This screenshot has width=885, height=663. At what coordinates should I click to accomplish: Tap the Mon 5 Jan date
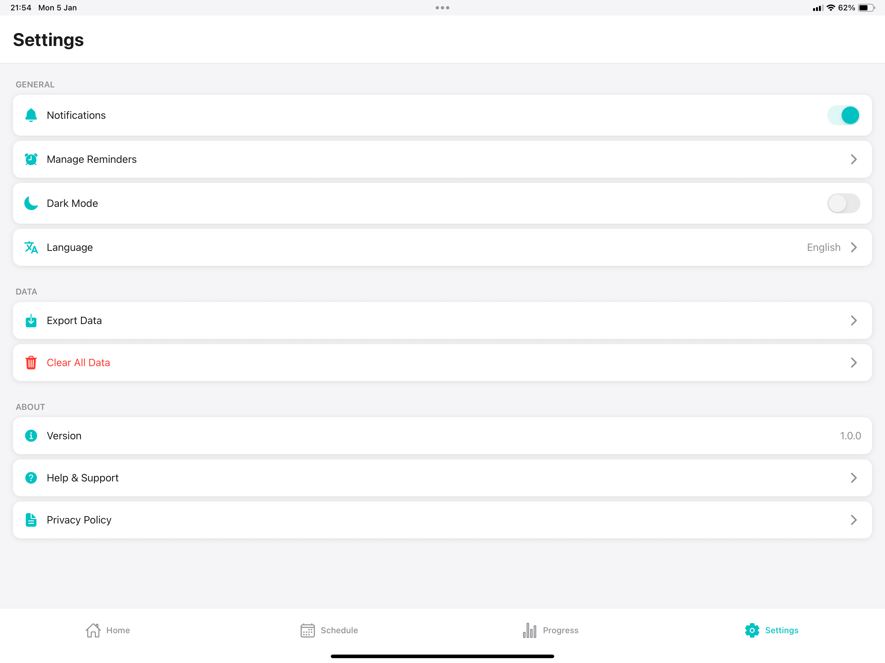click(58, 7)
